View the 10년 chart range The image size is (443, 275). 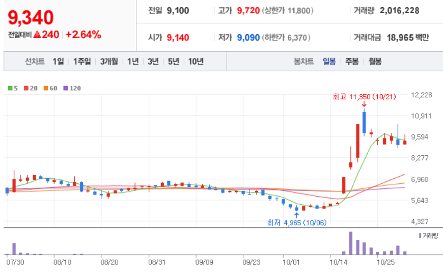click(x=196, y=61)
